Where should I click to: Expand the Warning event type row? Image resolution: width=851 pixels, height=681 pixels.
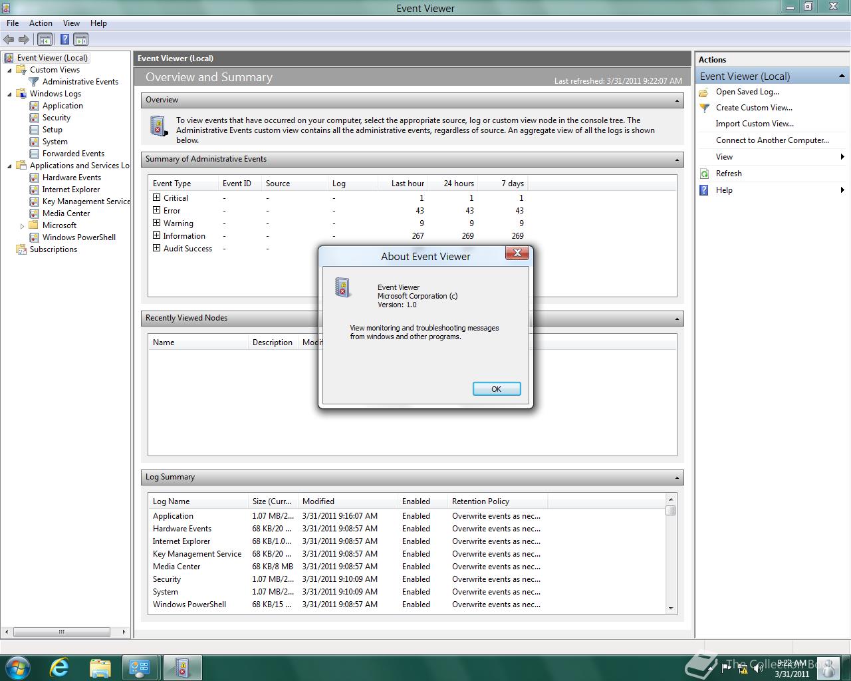coord(157,223)
